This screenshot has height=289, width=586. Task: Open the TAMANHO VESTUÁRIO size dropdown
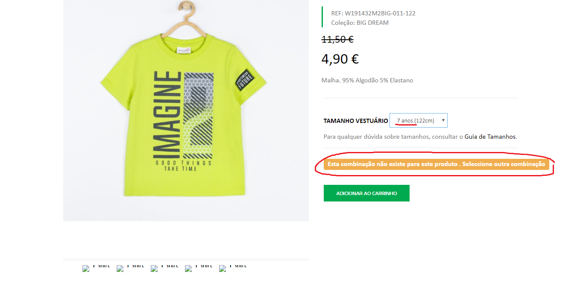(419, 120)
